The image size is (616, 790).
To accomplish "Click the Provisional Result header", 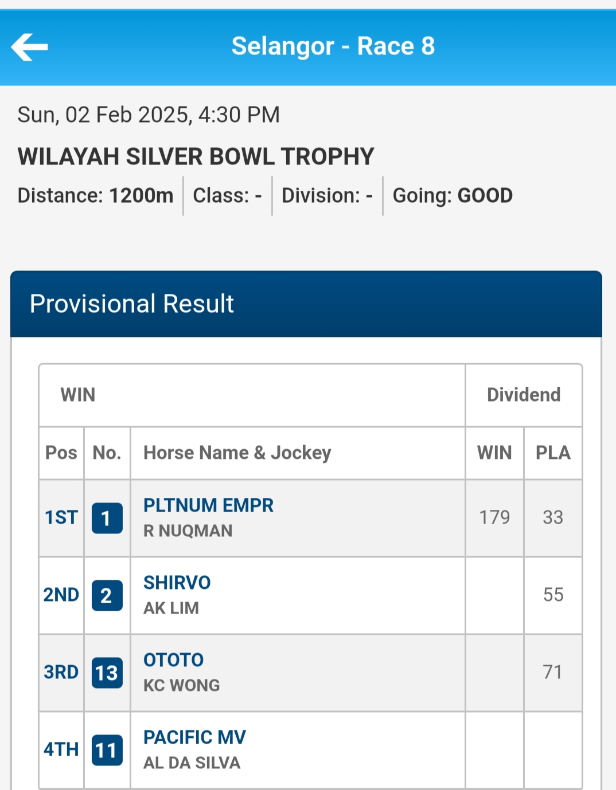I will click(132, 304).
